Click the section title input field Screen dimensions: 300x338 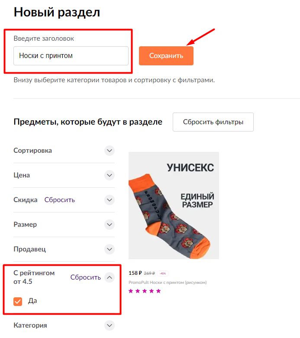[x=71, y=56]
